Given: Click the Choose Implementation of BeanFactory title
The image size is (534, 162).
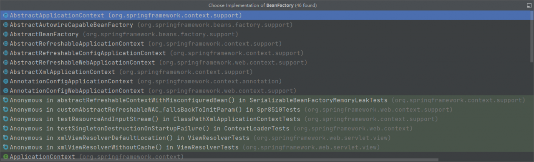Looking at the screenshot, I should (x=262, y=5).
